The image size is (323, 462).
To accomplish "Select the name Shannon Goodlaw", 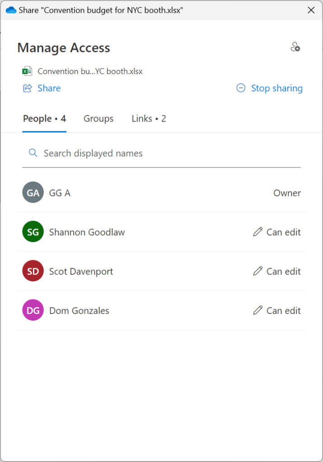I will coord(87,232).
